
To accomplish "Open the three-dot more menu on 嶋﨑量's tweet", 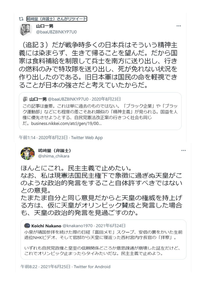I will coord(183,151).
